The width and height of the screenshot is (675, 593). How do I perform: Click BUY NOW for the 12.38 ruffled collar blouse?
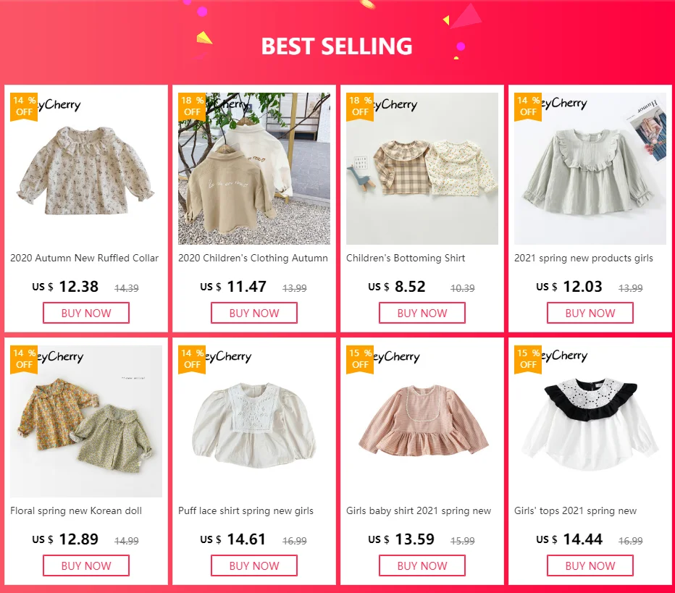(x=86, y=313)
